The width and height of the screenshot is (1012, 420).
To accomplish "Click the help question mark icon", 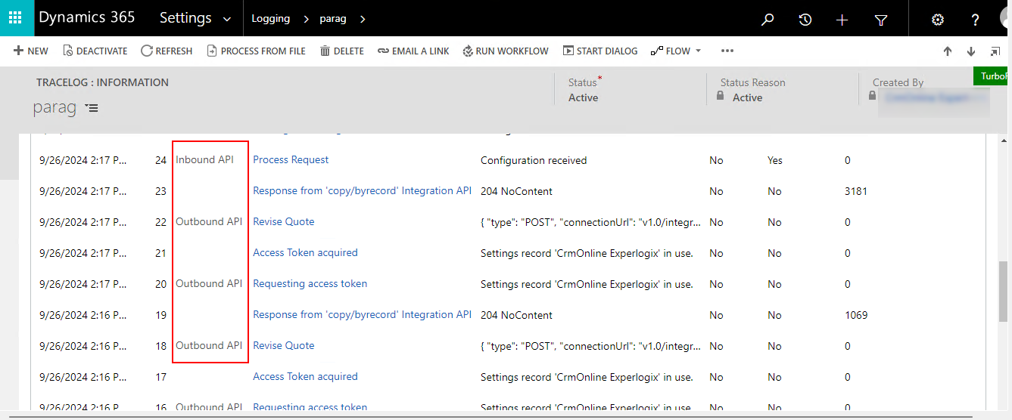I will coord(976,20).
